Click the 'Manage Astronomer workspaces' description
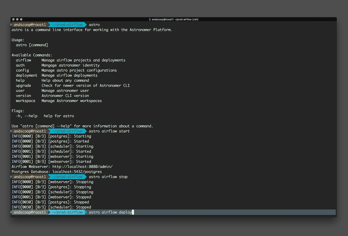Screen dimensions: 348x236 click(x=72, y=101)
